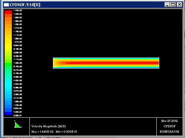The image size is (185, 138).
Task: Click the green XY axis triad icon
Action: click(x=18, y=124)
